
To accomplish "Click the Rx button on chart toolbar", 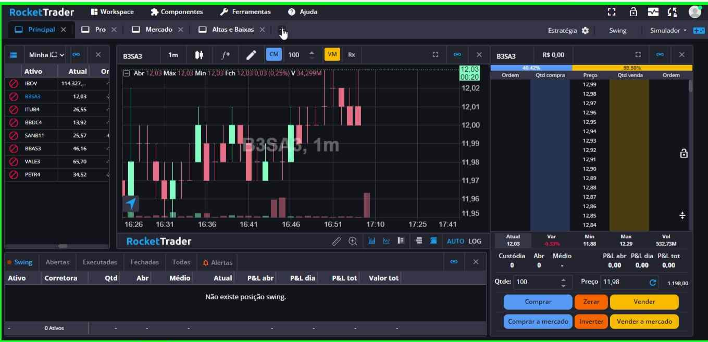I will click(352, 54).
